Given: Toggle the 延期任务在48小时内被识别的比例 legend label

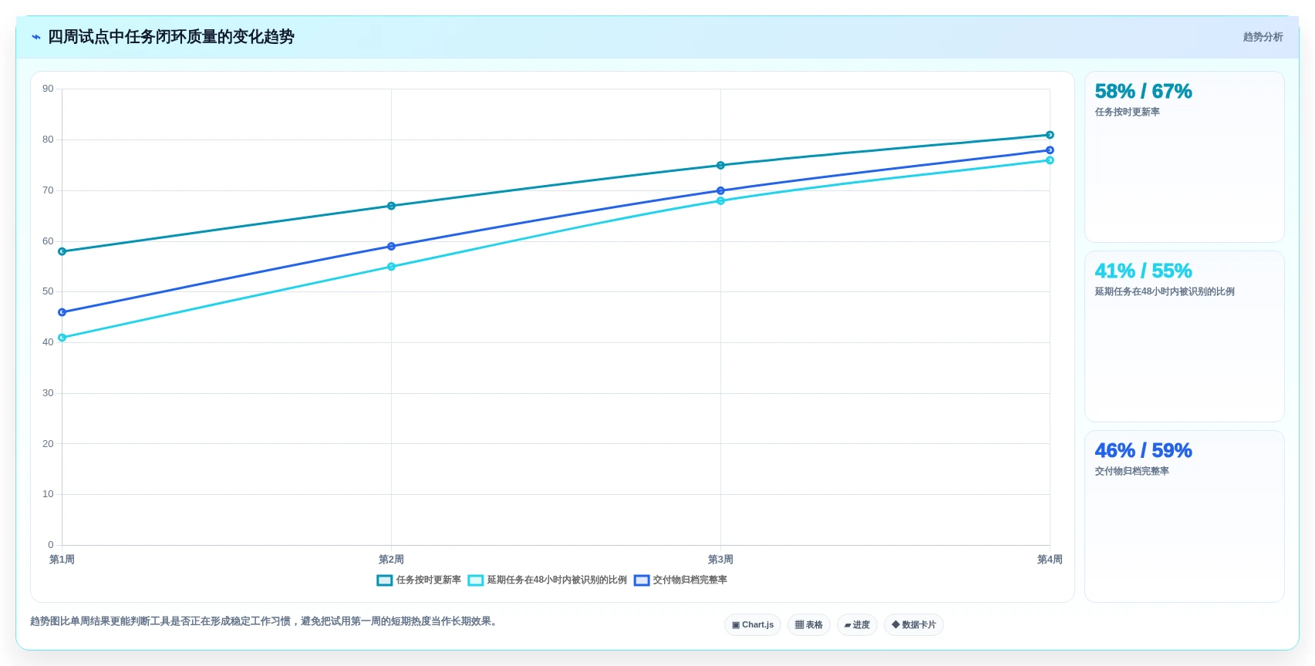Looking at the screenshot, I should coord(557,580).
